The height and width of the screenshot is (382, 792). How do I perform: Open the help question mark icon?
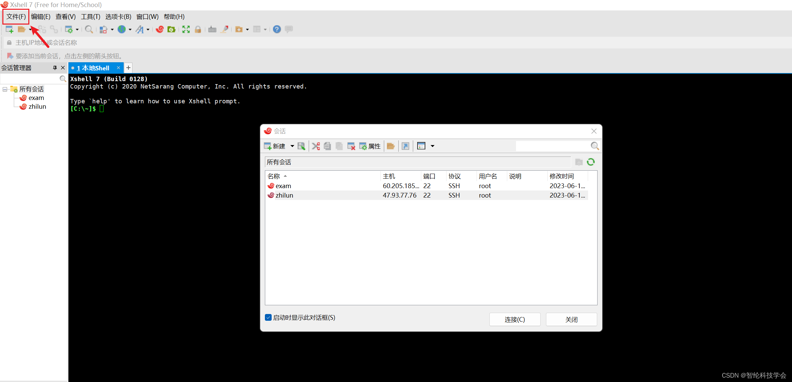tap(277, 30)
